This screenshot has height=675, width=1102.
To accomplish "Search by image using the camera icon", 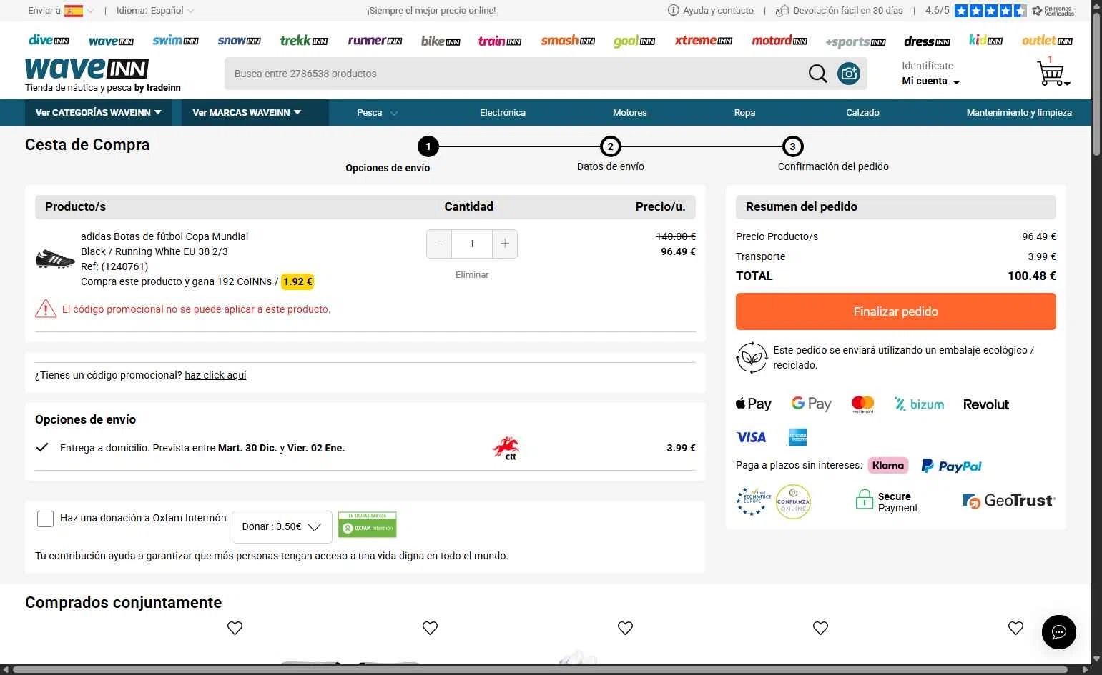I will coord(849,74).
